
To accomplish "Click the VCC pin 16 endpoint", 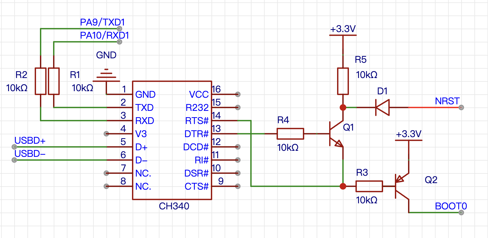I will 238,94.
